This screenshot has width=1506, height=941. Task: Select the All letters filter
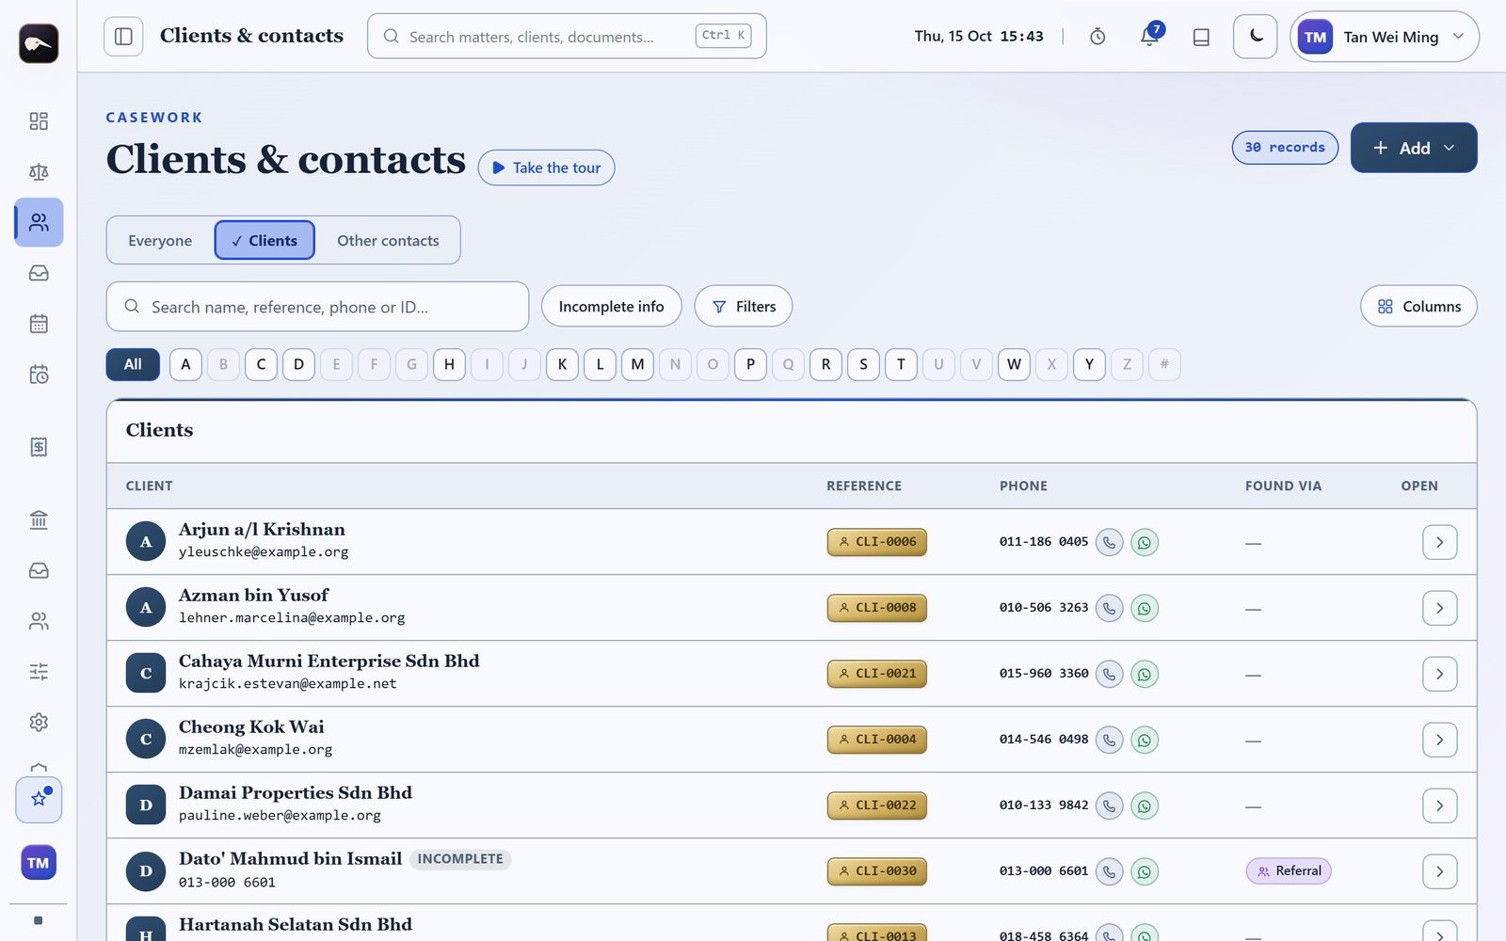click(133, 364)
